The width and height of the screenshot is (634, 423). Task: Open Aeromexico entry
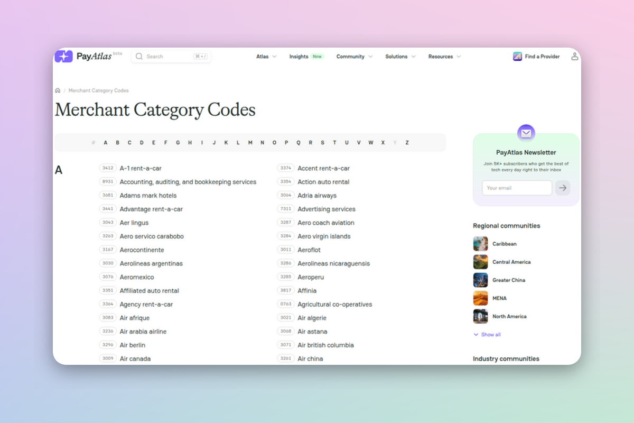pyautogui.click(x=137, y=277)
